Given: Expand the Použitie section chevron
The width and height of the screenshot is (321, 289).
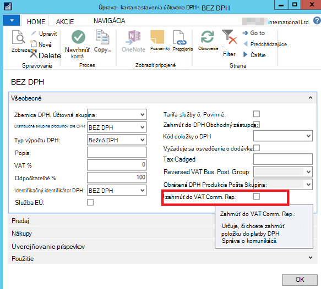Looking at the screenshot, I should (311, 258).
